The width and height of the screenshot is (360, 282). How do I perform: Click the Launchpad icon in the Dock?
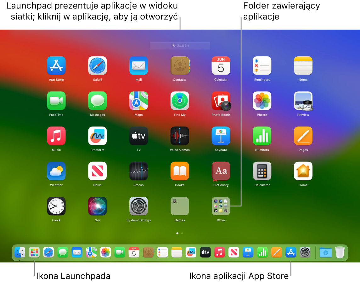[x=34, y=252]
